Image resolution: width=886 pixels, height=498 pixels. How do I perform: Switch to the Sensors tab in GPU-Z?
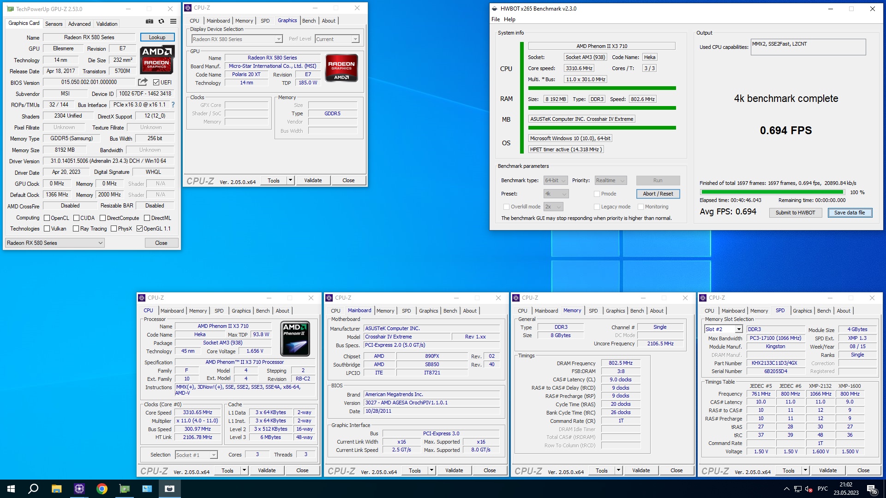54,24
